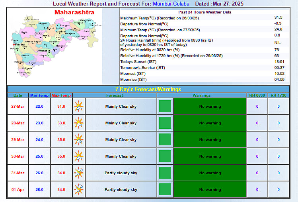Click the weather icon for 30-Mar forecast
Screen dimensions: 298x202
[x=79, y=156]
